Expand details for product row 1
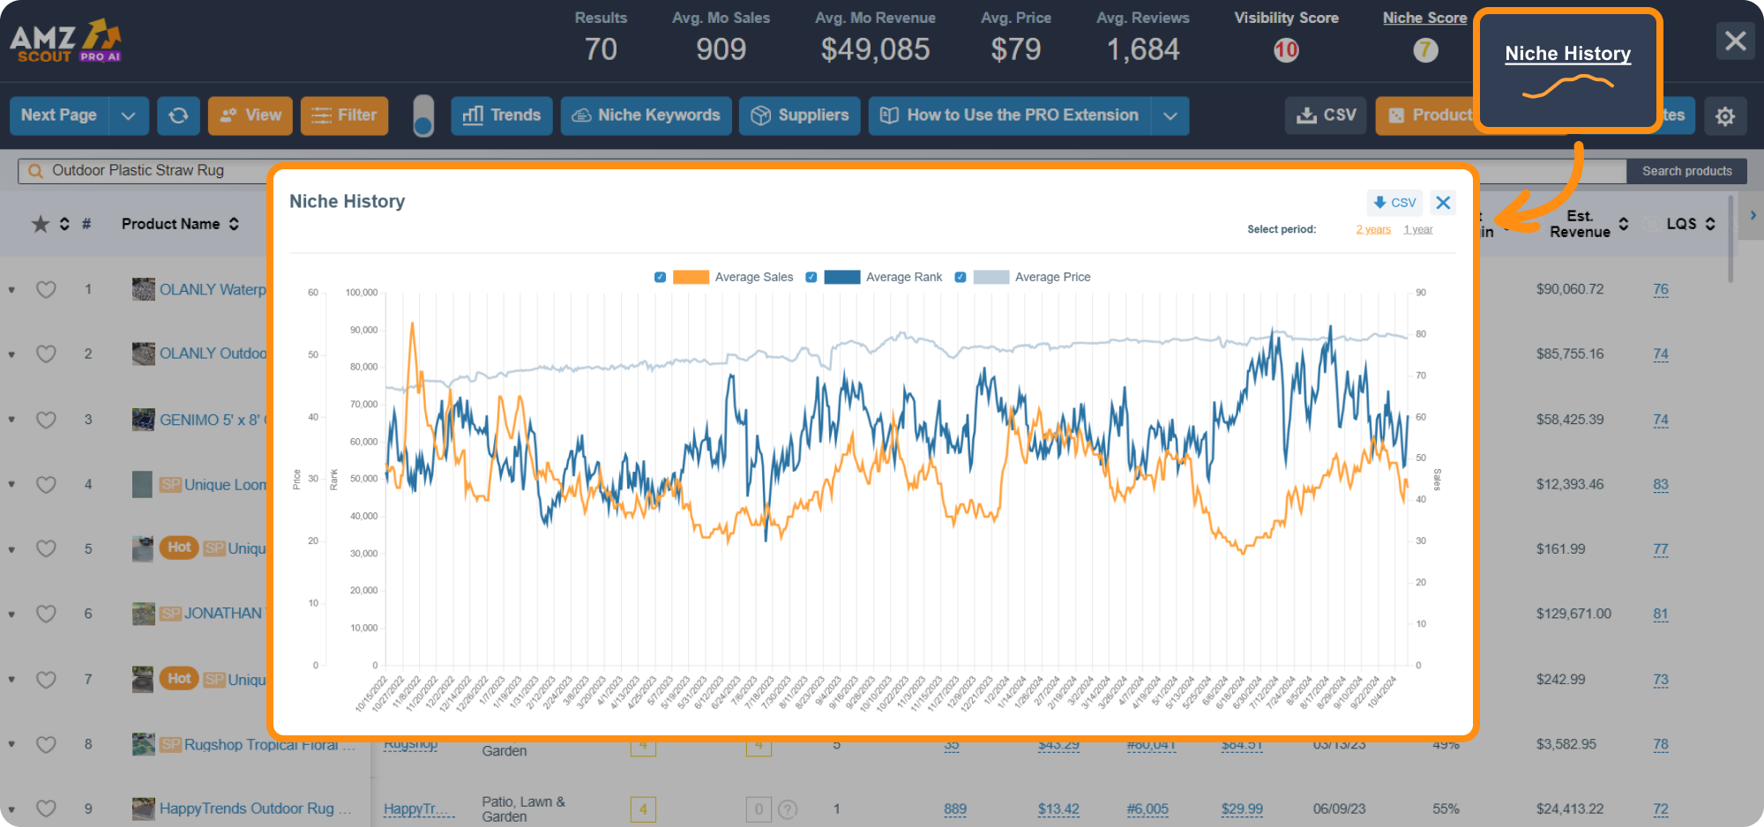Screen dimensions: 1764x827 11,289
